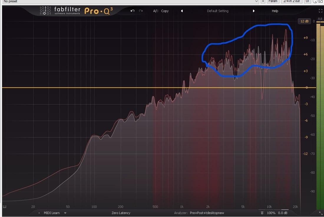This screenshot has width=324, height=217.
Task: Click the resize handle in the bottom-right corner
Action: click(321, 213)
